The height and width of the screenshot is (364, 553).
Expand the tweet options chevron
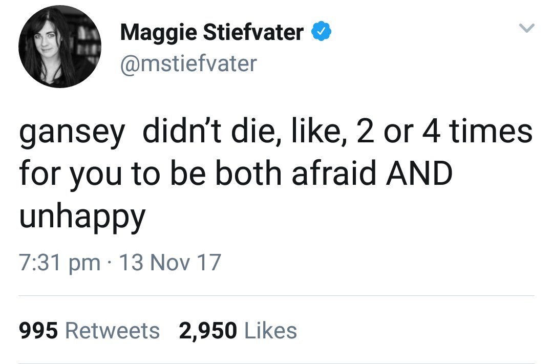click(527, 28)
